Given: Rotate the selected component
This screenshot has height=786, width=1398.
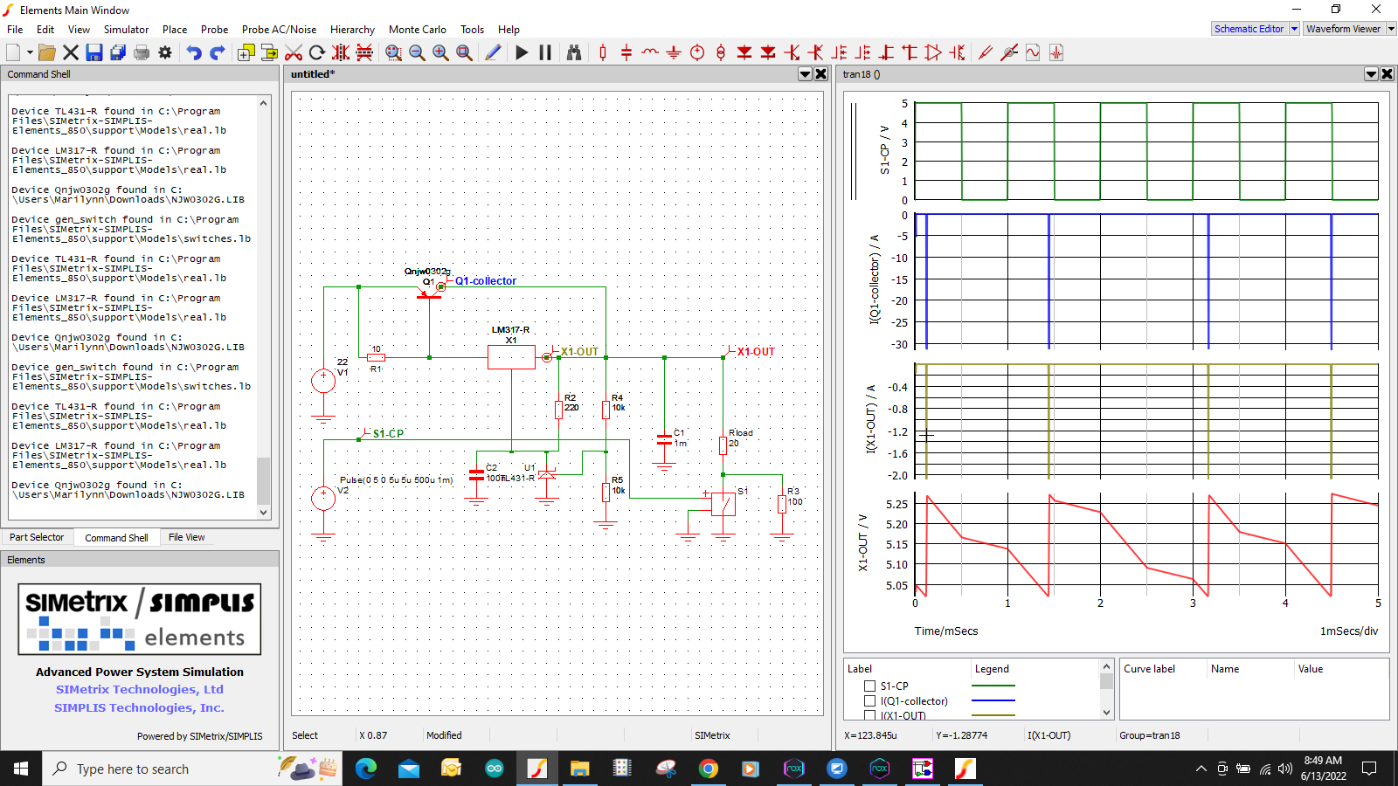Looking at the screenshot, I should 317,52.
